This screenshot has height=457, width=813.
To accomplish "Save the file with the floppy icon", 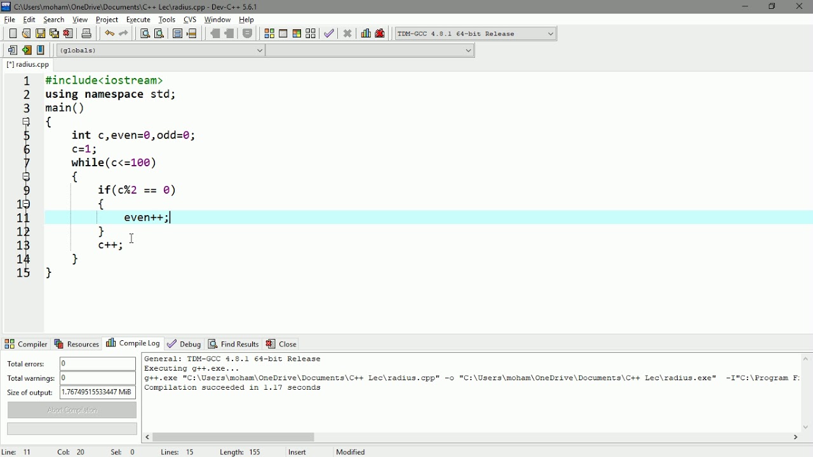I will tap(41, 34).
